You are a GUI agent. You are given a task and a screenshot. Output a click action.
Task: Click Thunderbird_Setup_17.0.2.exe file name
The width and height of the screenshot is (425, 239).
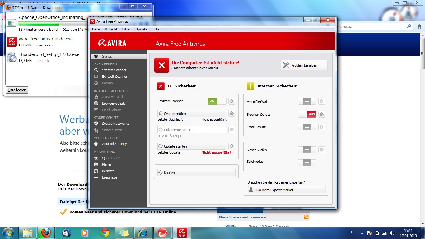[49, 54]
